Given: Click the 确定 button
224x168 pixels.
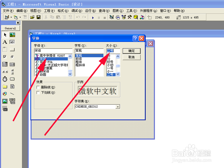Looking at the screenshot, I should click(x=131, y=51).
